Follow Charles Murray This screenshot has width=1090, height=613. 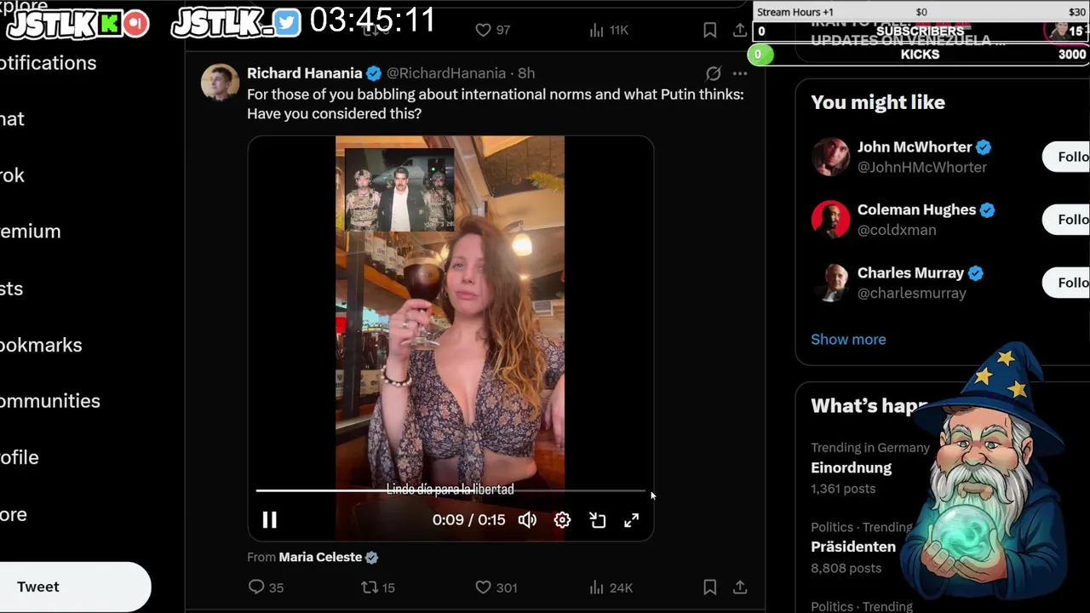(1067, 283)
